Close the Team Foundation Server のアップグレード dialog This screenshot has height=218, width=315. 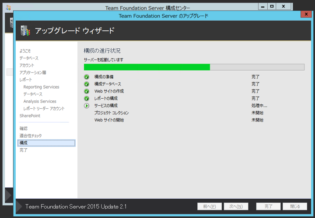click(x=306, y=14)
